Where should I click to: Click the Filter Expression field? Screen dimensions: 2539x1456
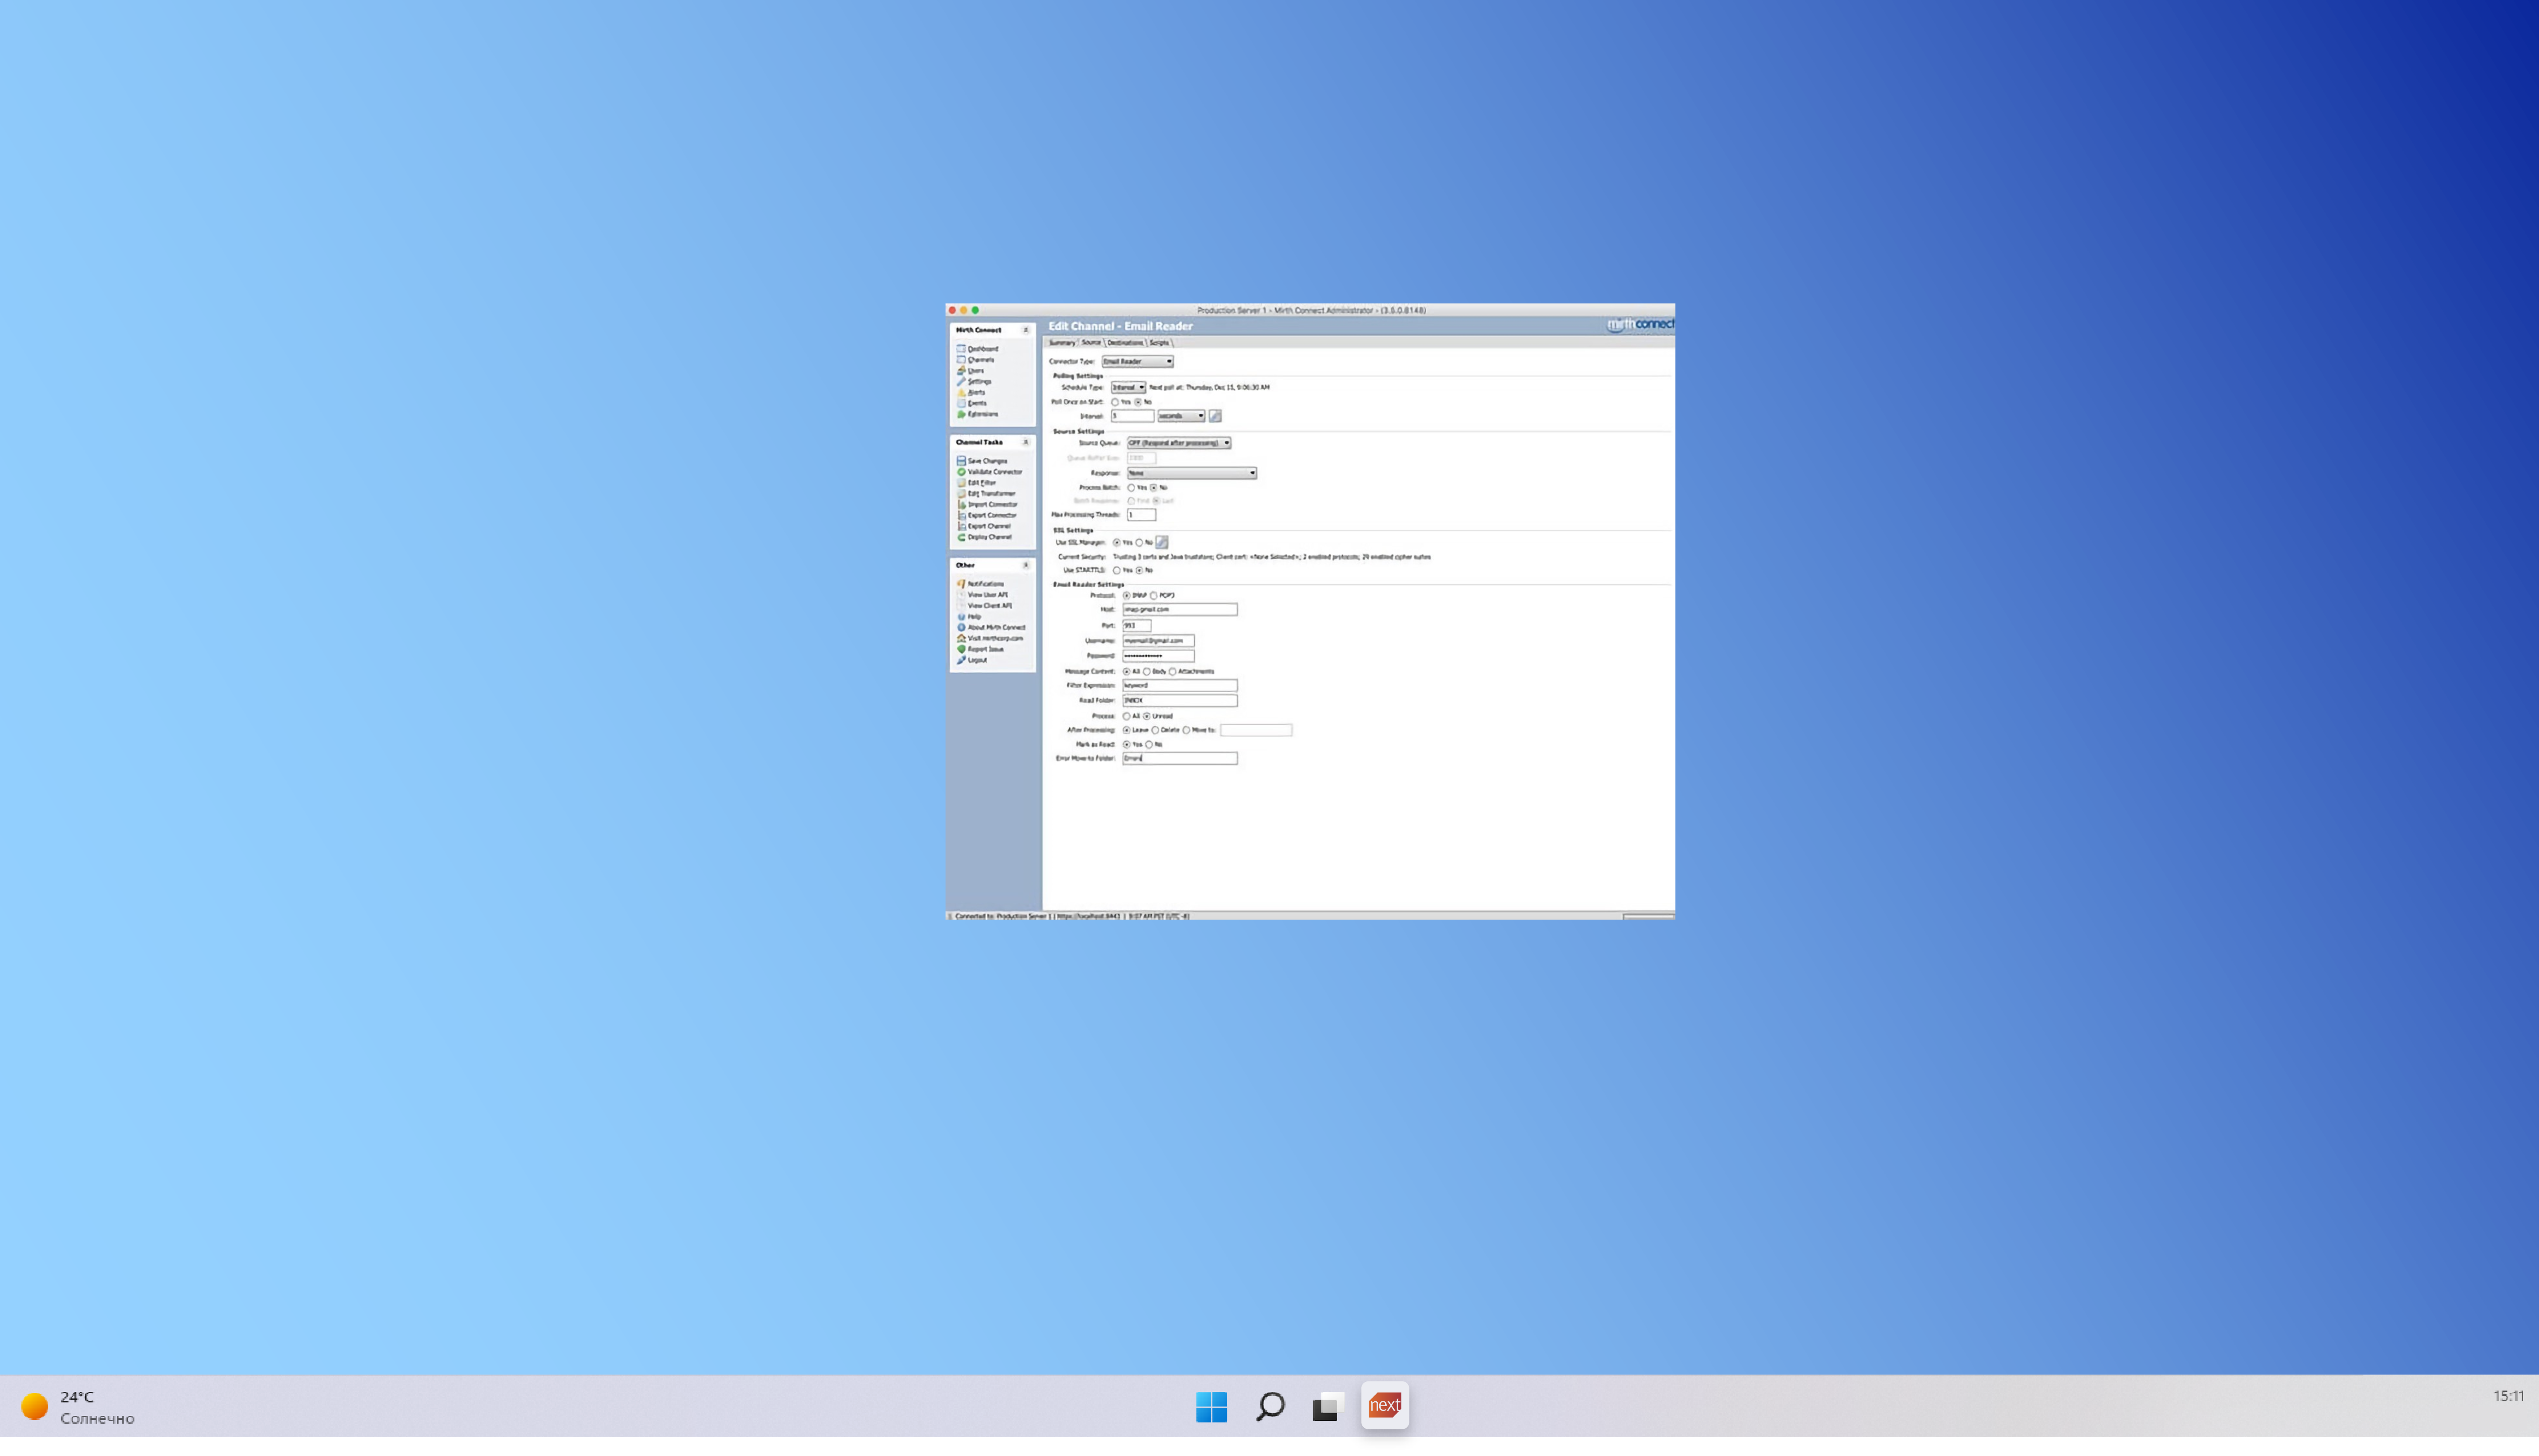[x=1180, y=686]
